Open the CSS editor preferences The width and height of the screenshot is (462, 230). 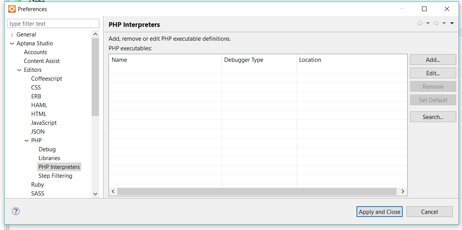[36, 88]
